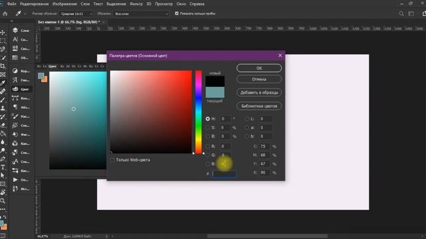Image resolution: width=426 pixels, height=239 pixels.
Task: Click the rainbow hue slider strip
Action: (x=198, y=112)
